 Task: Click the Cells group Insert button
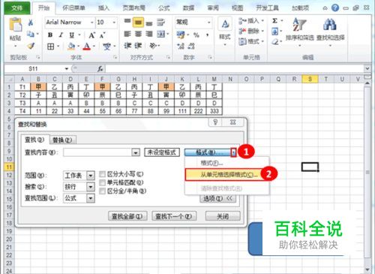click(x=251, y=20)
